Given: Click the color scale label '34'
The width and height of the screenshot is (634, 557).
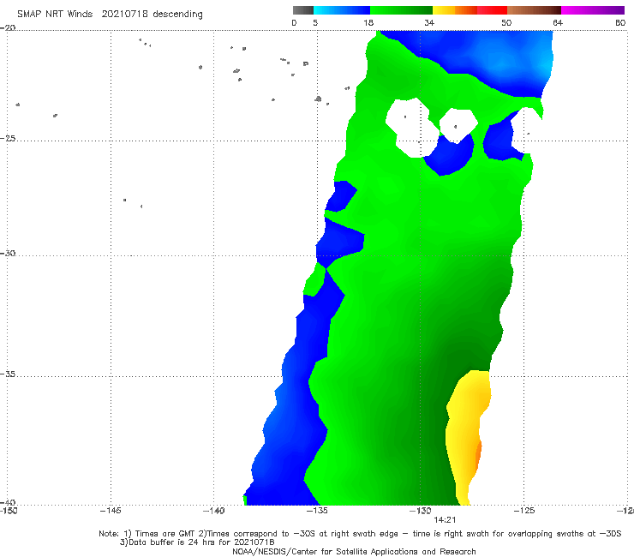Looking at the screenshot, I should point(429,22).
